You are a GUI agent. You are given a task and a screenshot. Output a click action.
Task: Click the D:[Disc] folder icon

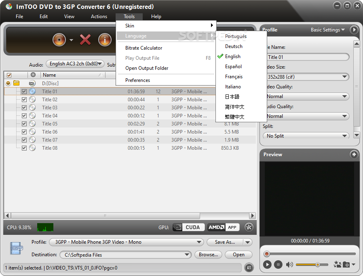16,83
